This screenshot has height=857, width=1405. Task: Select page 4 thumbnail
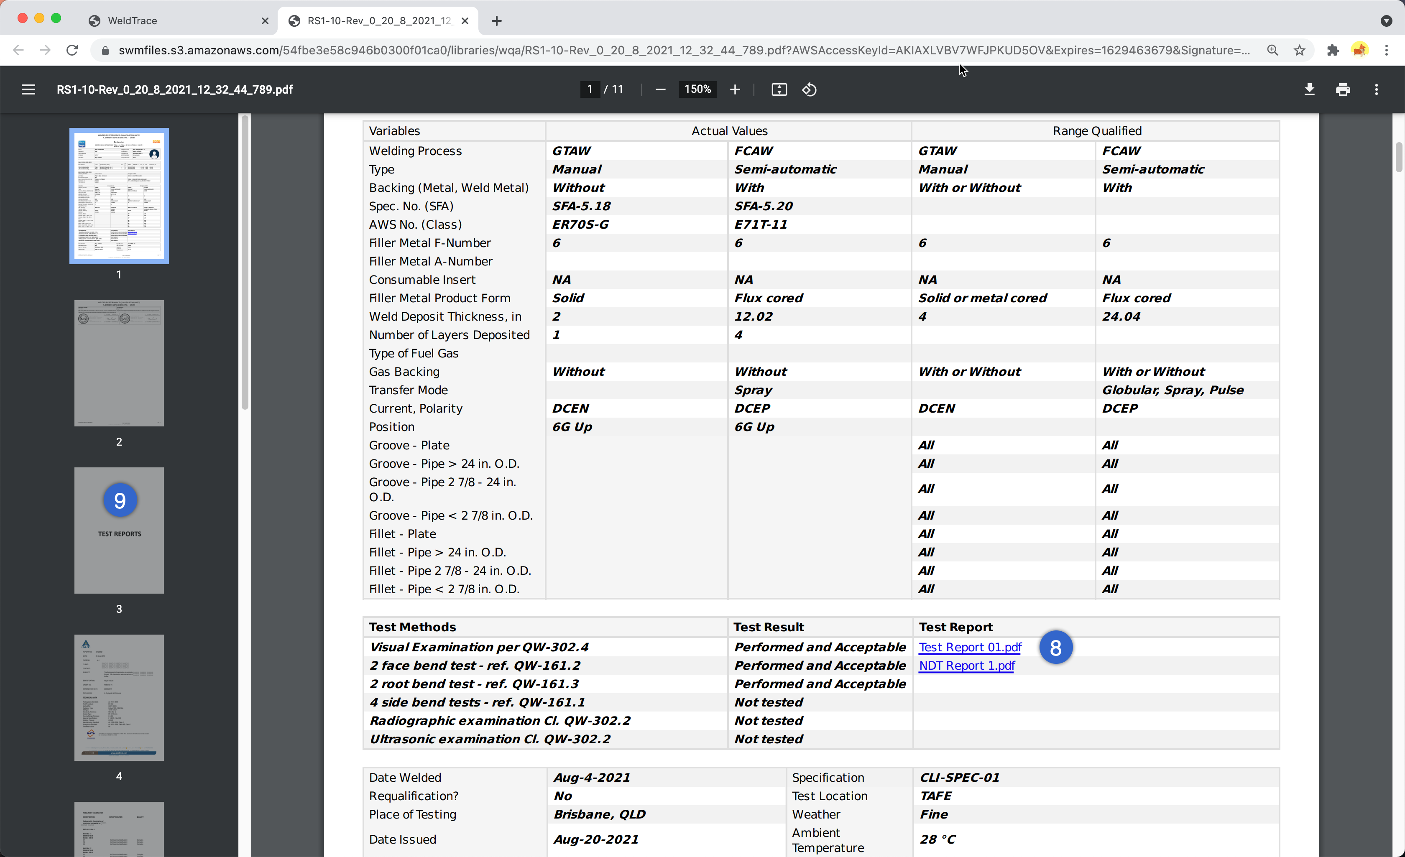(x=119, y=697)
